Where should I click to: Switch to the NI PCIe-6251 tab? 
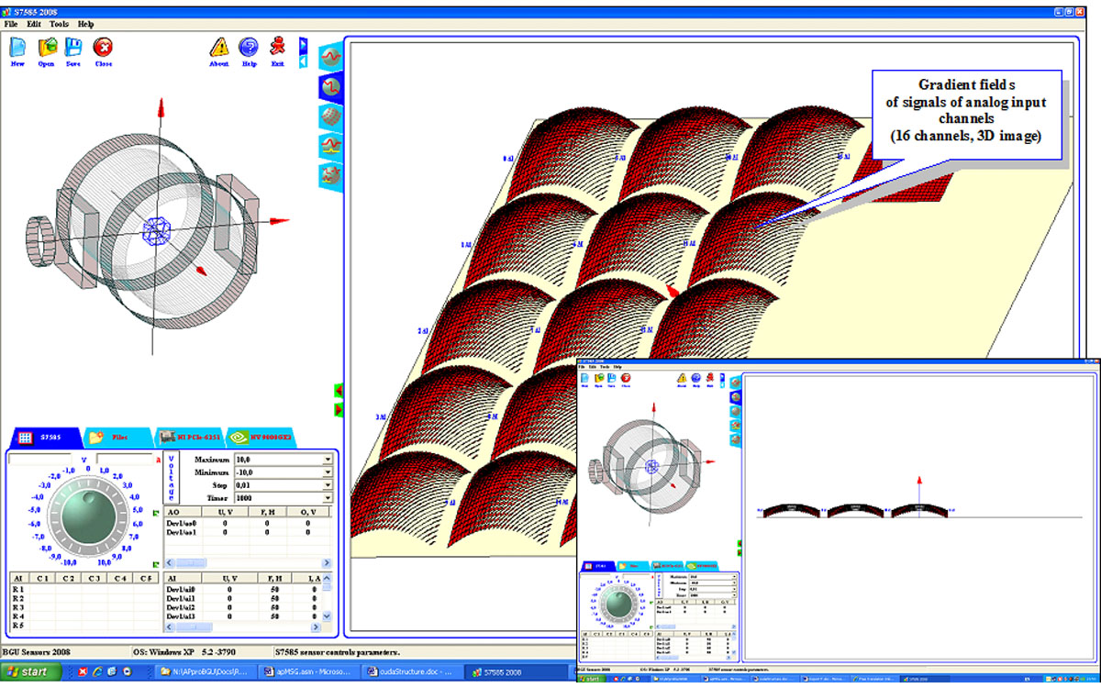coord(186,438)
